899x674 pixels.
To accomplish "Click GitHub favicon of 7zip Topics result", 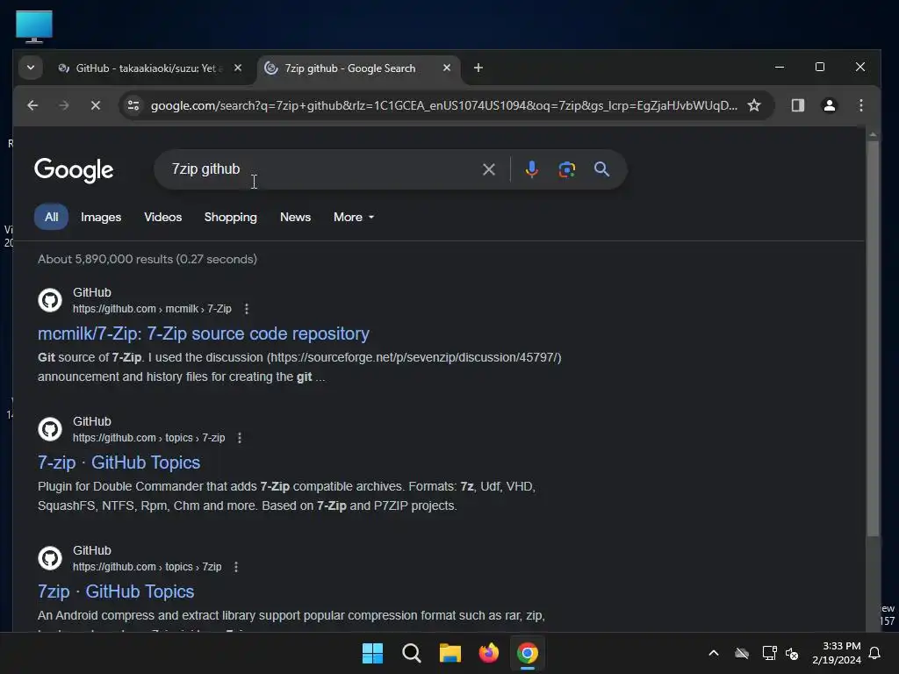I will point(50,557).
